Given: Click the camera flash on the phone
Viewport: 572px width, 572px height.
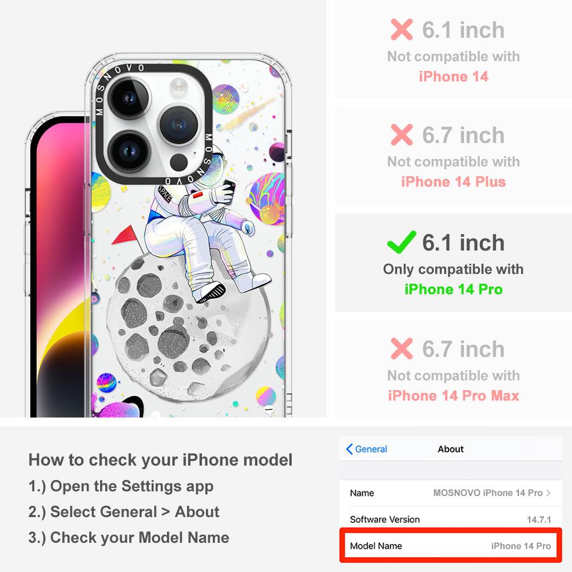Looking at the screenshot, I should click(x=178, y=88).
